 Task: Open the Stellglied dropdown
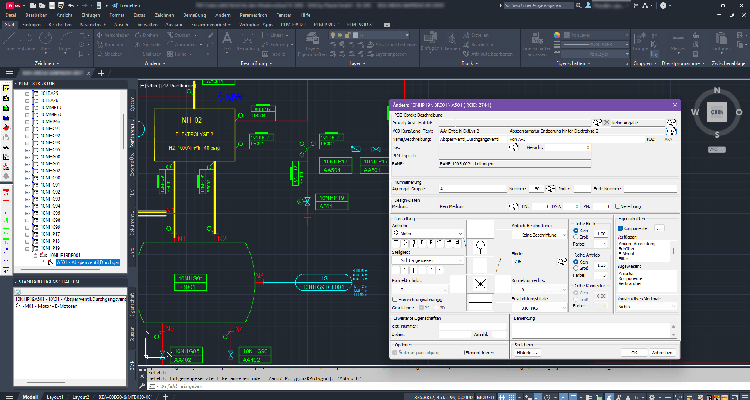(x=428, y=260)
